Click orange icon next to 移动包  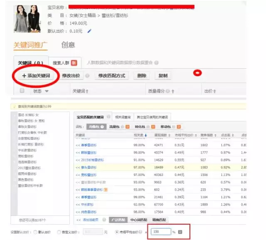tap(179, 126)
